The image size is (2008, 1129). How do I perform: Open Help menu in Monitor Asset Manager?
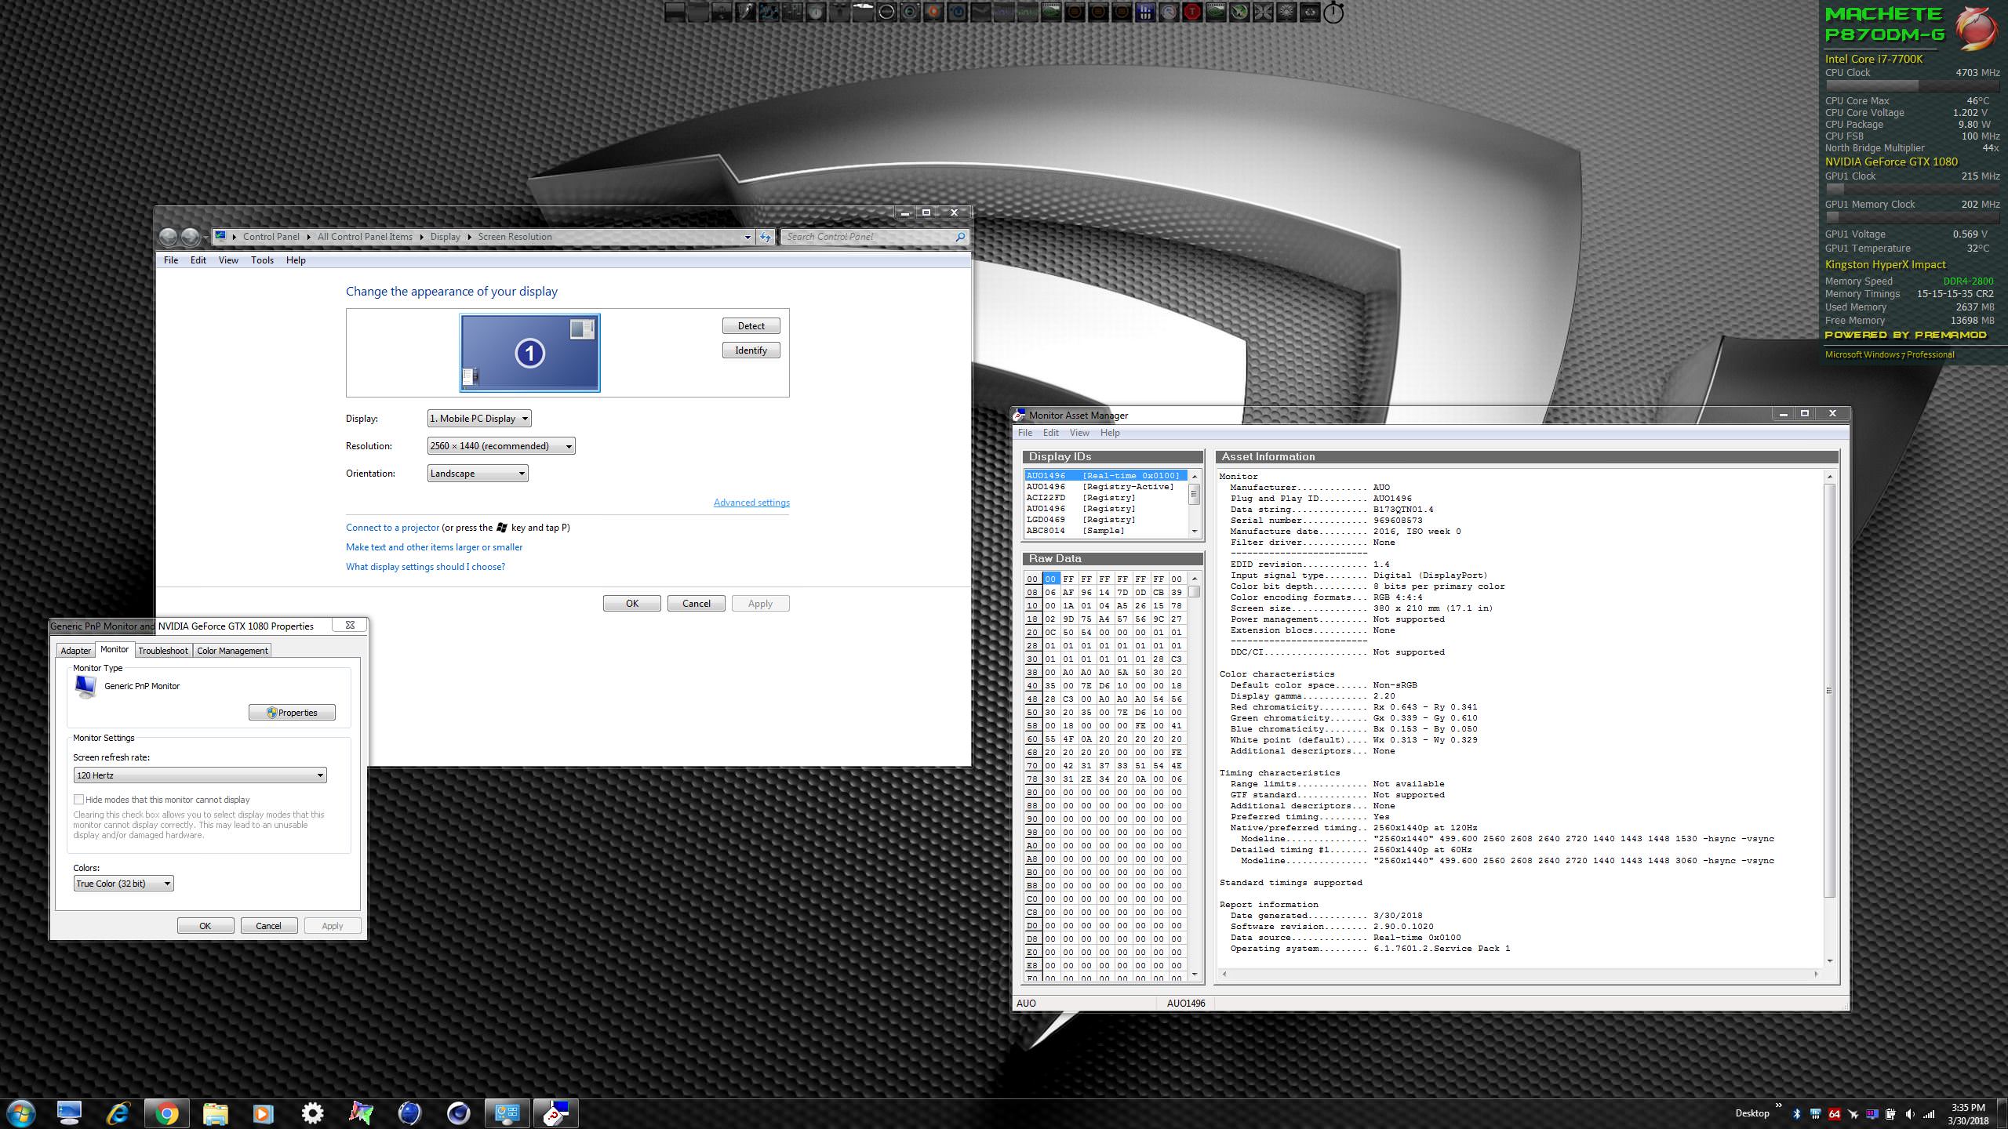[1110, 433]
